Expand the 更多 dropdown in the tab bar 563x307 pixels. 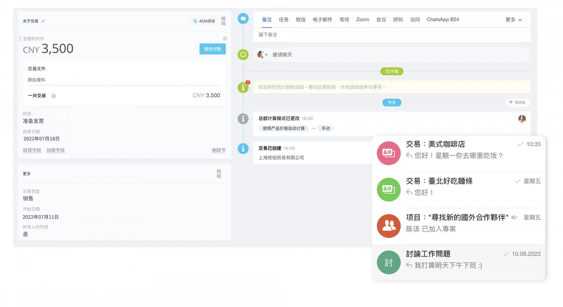514,20
